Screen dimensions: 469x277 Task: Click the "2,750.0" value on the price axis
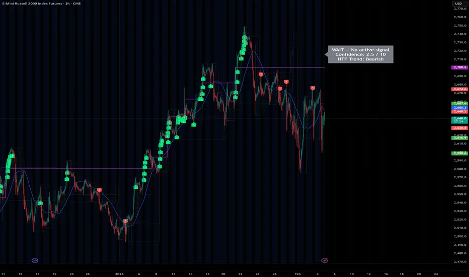pos(460,26)
